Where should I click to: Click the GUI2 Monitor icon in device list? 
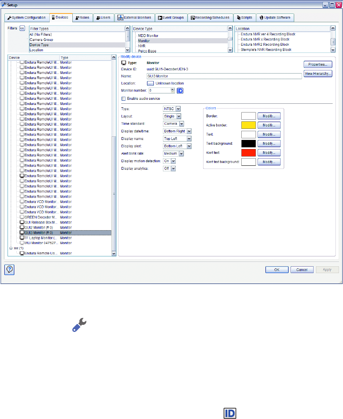[x=22, y=227]
